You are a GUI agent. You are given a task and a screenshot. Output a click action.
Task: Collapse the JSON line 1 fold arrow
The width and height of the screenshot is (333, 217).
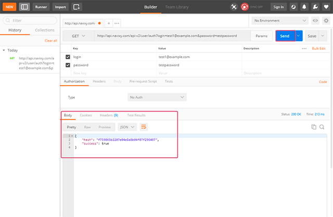tap(72, 136)
